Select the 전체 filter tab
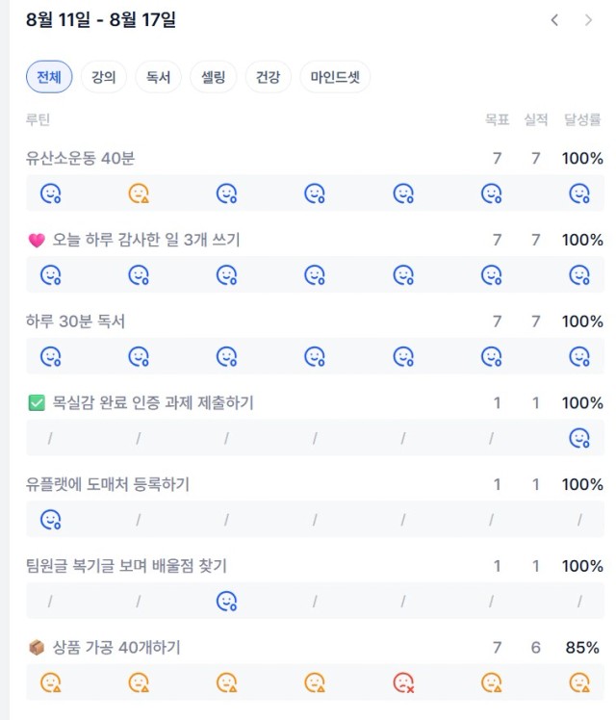 pos(49,77)
